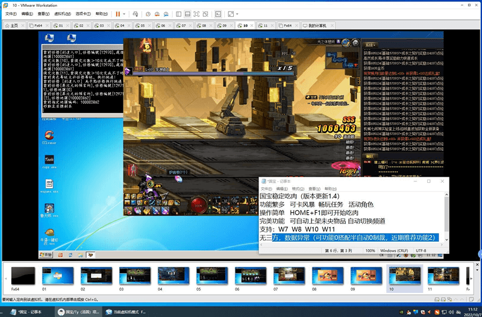Image resolution: width=482 pixels, height=317 pixels.
Task: Click the network icon in the system tray
Action: pyautogui.click(x=444, y=312)
